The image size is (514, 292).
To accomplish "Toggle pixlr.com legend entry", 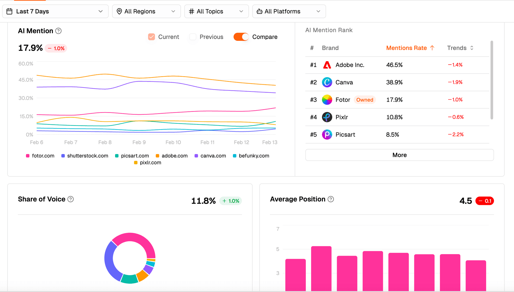I will pos(148,163).
